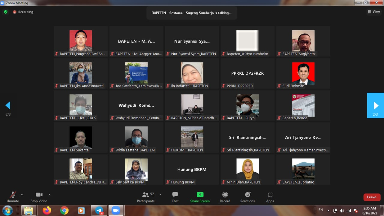Click the red Leave button

372,197
